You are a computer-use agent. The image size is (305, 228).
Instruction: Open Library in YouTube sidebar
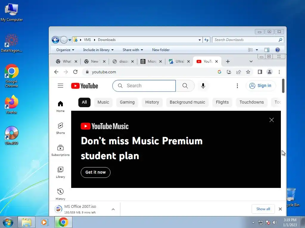pyautogui.click(x=60, y=172)
